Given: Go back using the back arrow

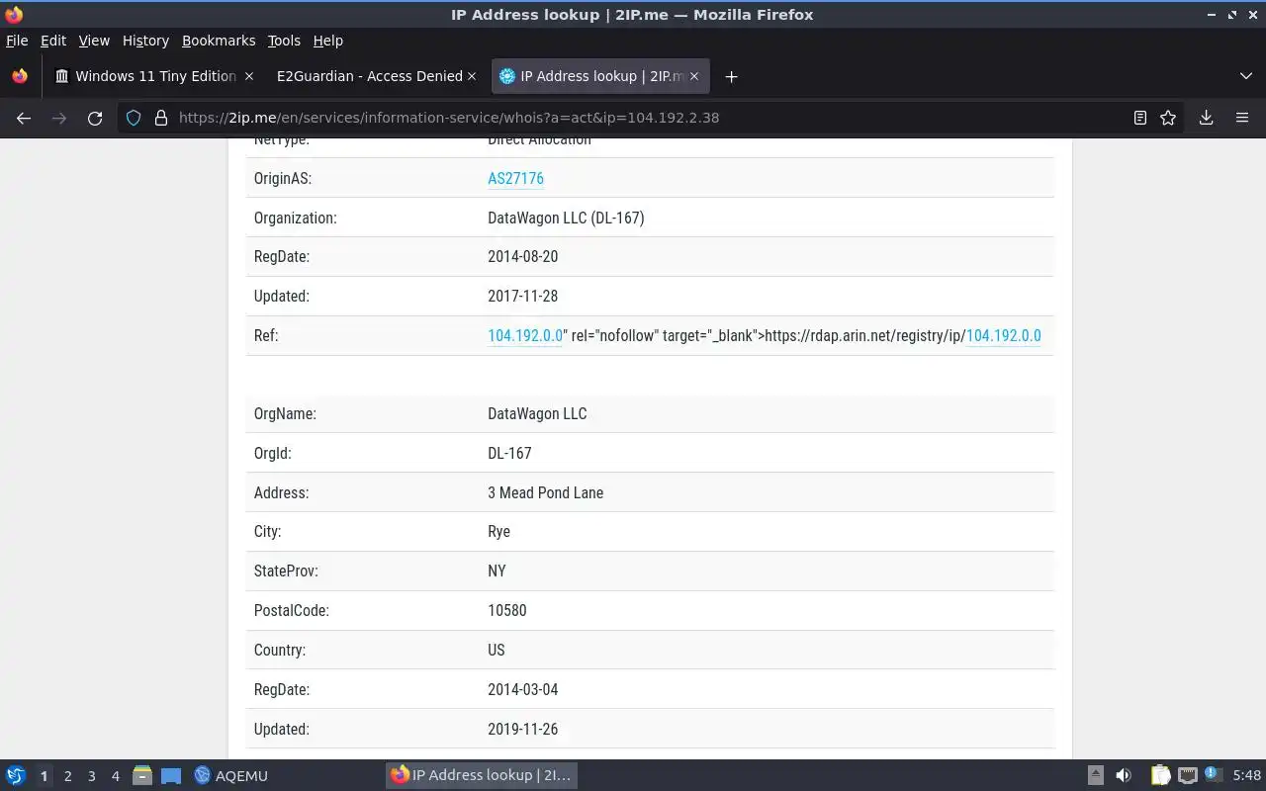Looking at the screenshot, I should click(24, 118).
